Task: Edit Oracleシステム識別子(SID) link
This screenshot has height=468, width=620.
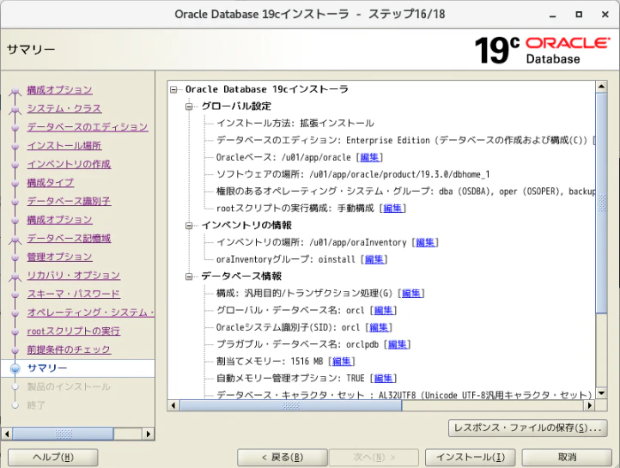Action: tap(379, 327)
